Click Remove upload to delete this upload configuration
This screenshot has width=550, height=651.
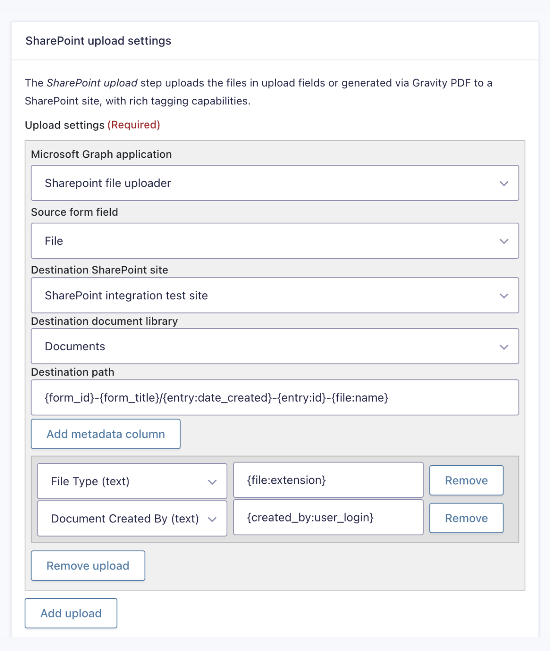[x=88, y=566]
